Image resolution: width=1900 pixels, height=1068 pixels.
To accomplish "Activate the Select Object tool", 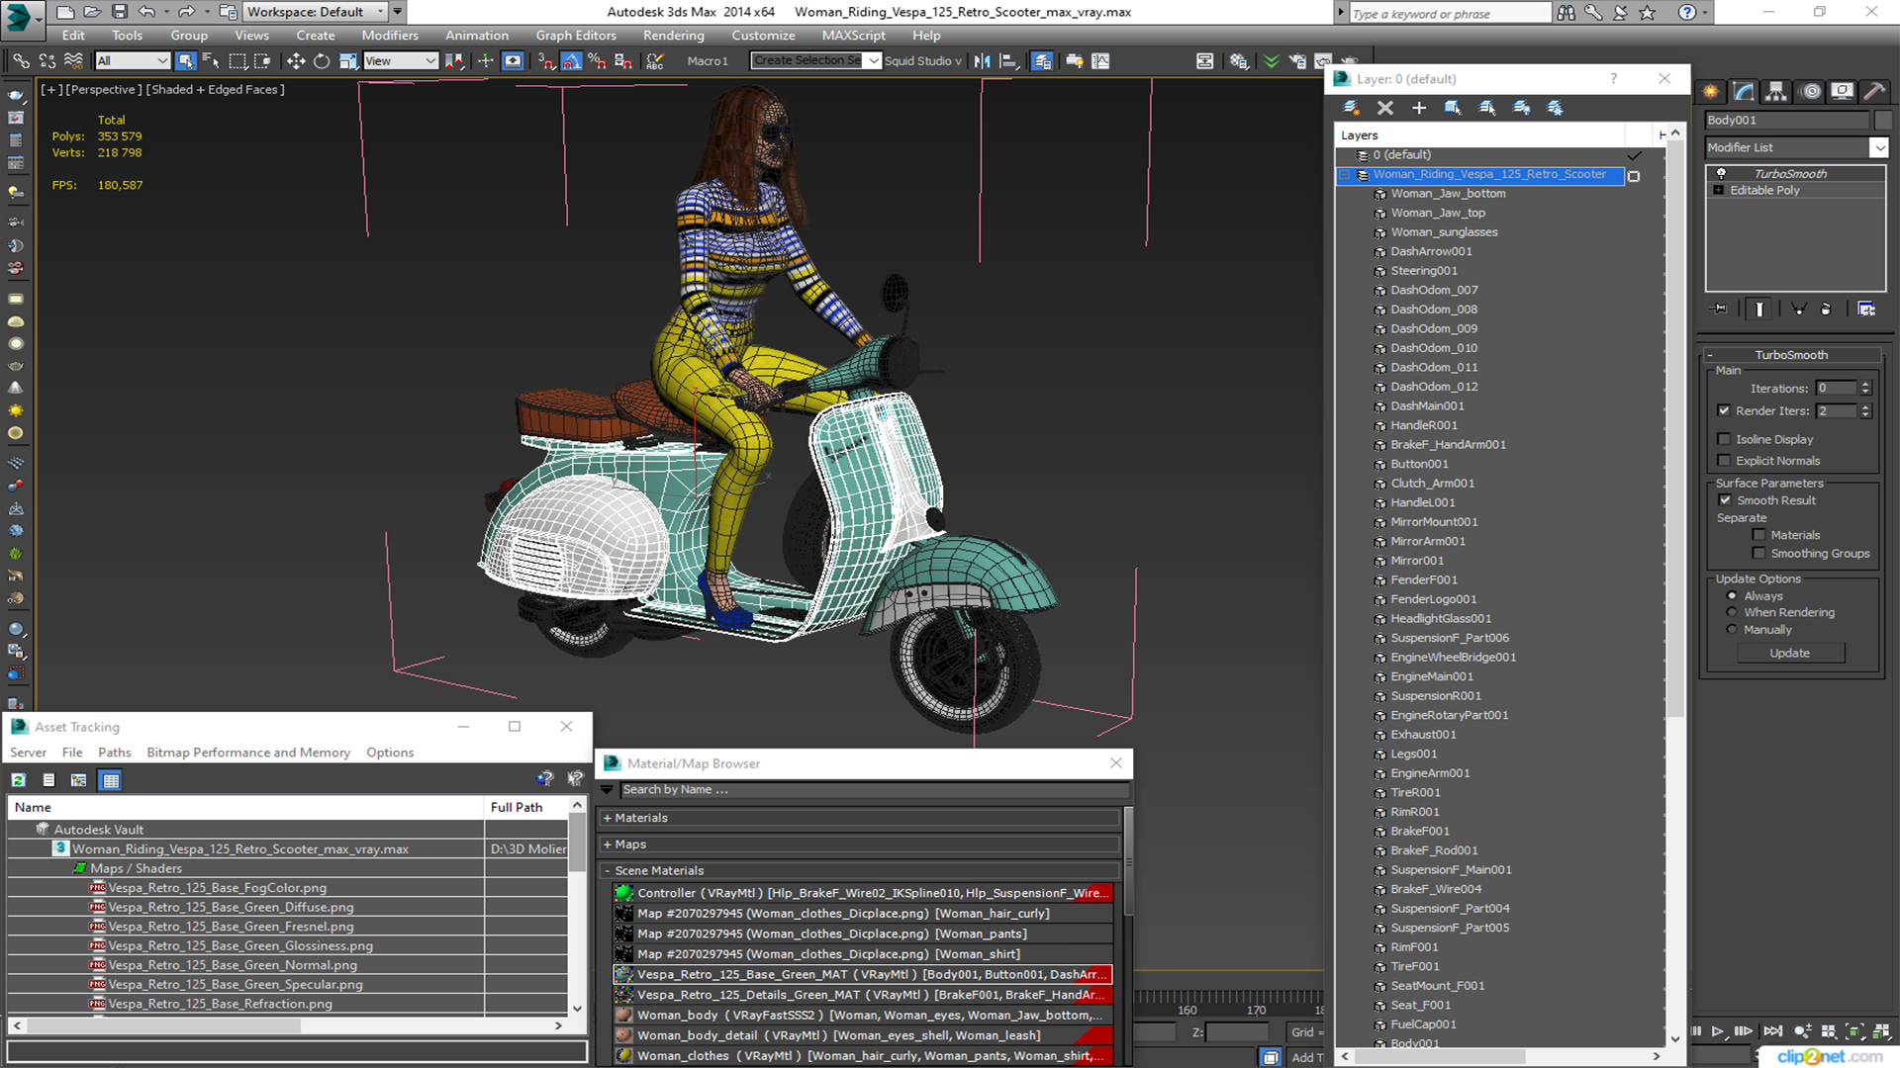I will click(185, 61).
